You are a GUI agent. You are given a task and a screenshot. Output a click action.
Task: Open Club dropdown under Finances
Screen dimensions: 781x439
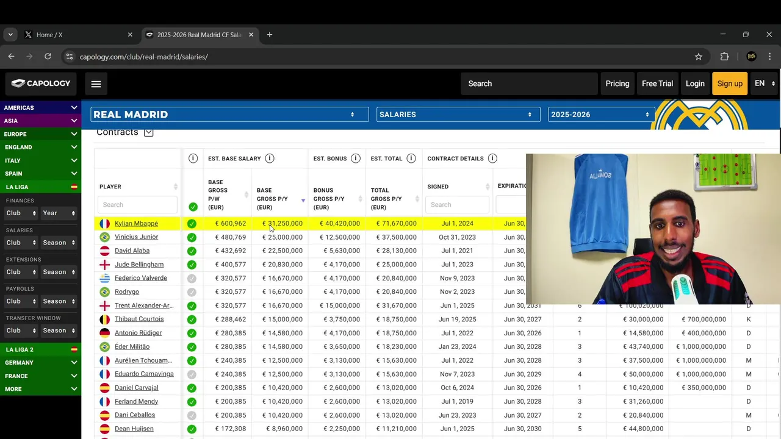point(21,213)
